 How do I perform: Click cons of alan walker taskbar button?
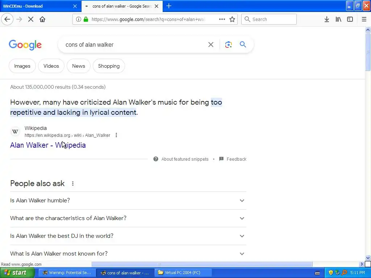125,273
